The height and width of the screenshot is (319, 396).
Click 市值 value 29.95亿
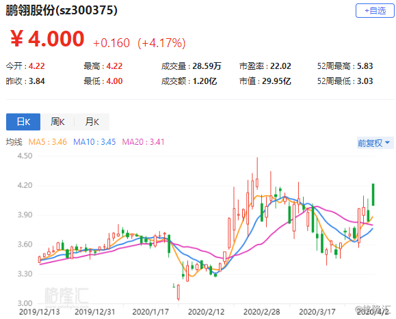coord(276,81)
